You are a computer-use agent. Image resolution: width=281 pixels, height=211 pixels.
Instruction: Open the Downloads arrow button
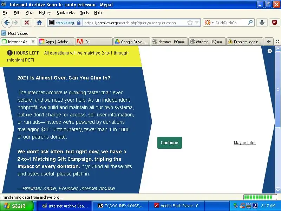tap(262, 23)
